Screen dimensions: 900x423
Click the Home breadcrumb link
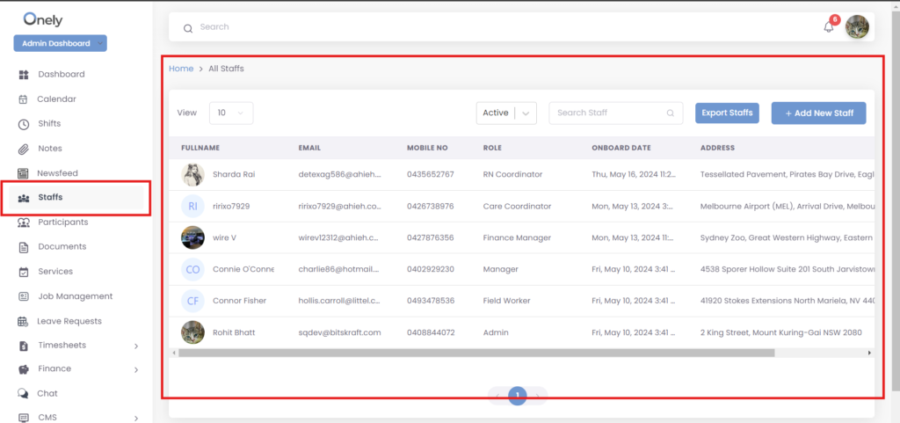[x=181, y=69]
